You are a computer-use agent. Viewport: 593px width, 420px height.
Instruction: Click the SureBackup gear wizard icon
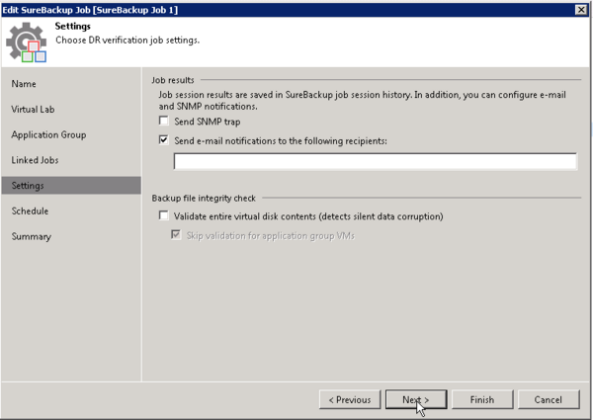(26, 41)
